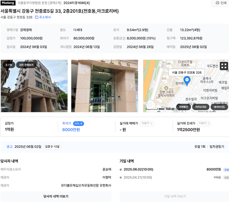Show previous photo with left chevron
Image resolution: width=229 pixels, height=203 pixels.
pos(7,86)
